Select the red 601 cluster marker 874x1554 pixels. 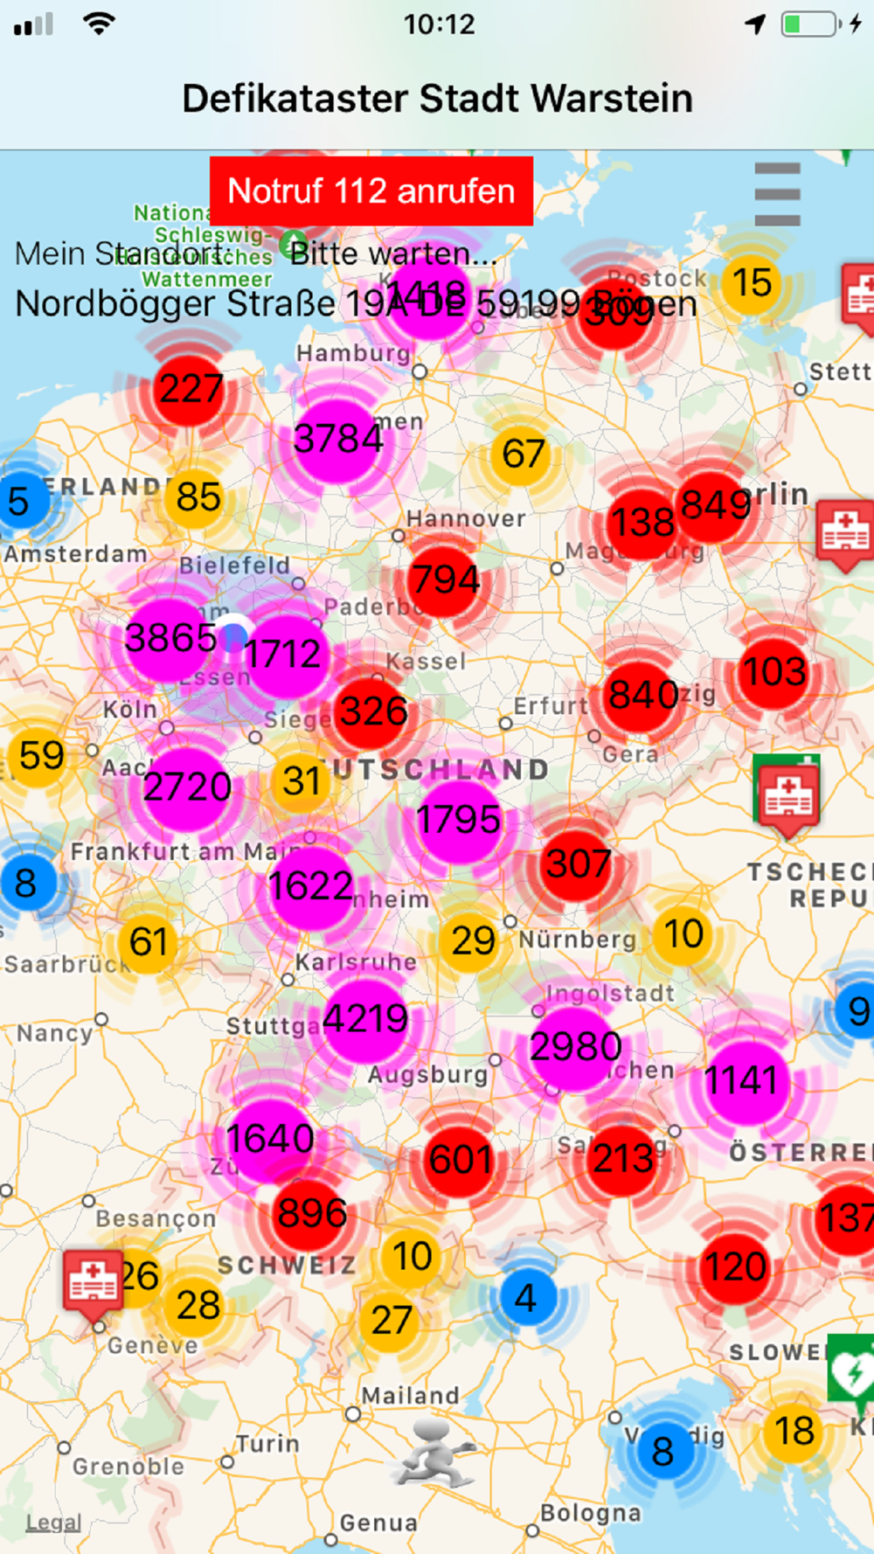point(460,1160)
